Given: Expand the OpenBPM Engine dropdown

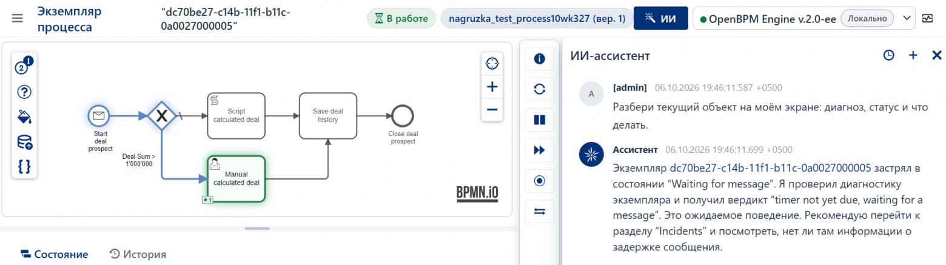Looking at the screenshot, I should pos(907,18).
